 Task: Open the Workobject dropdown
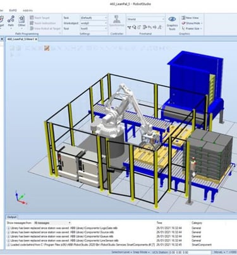[x=94, y=23]
